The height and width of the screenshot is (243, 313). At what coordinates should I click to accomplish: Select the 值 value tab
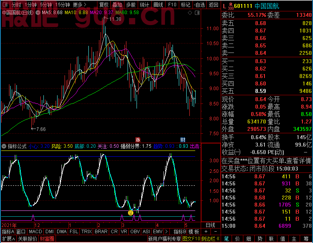282,239
